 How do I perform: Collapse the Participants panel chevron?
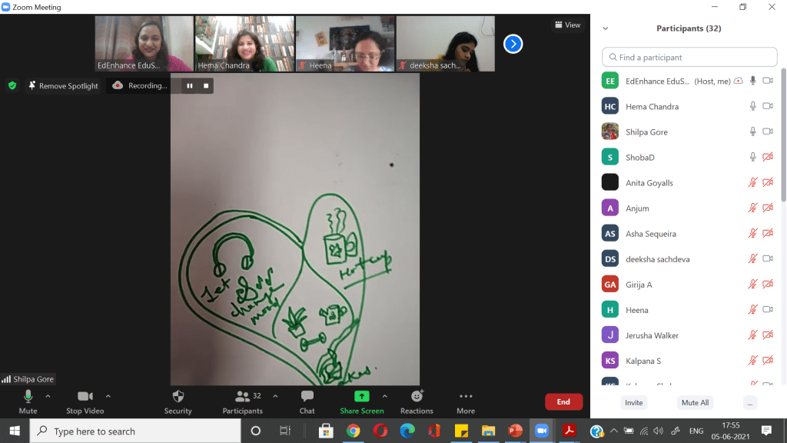pos(606,28)
